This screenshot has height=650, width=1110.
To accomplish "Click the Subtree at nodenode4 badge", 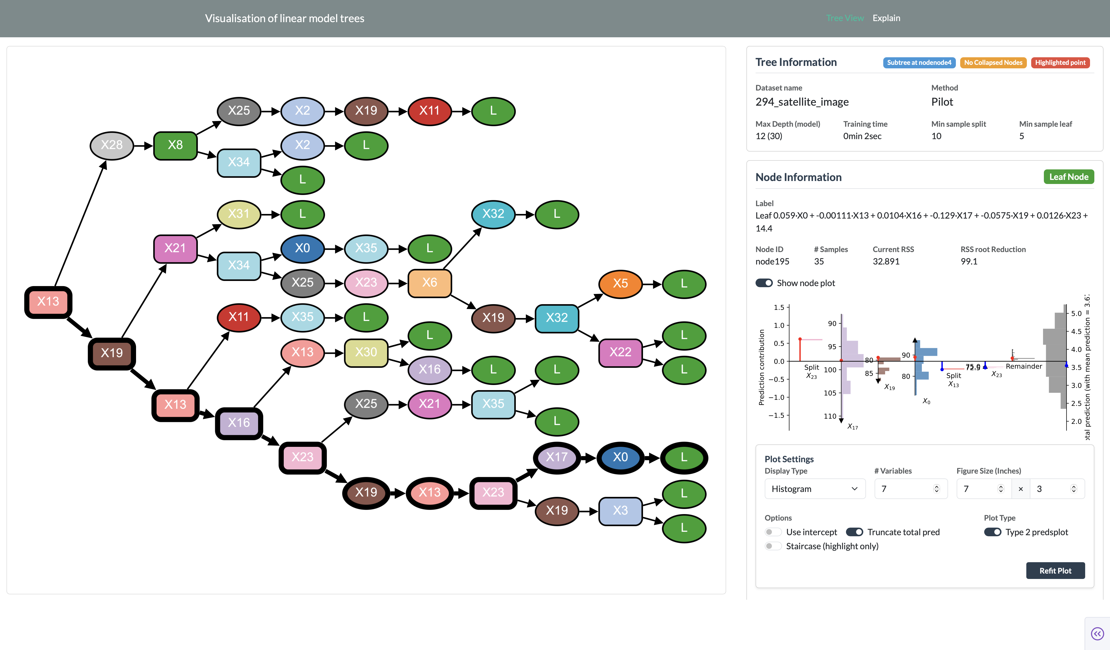I will pyautogui.click(x=919, y=63).
